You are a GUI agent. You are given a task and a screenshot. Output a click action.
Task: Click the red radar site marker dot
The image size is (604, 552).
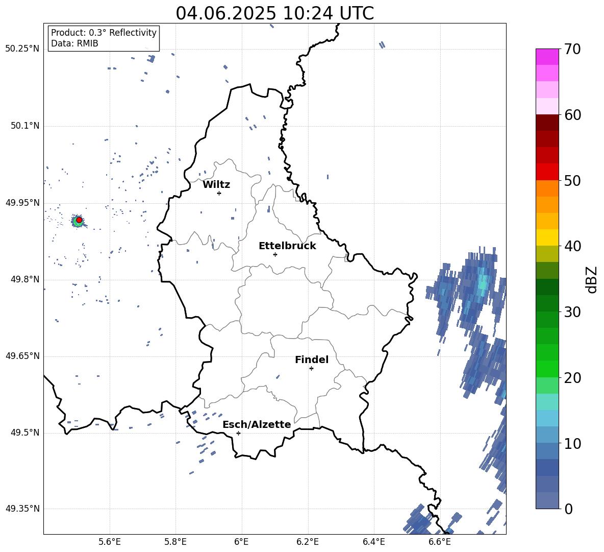click(79, 220)
